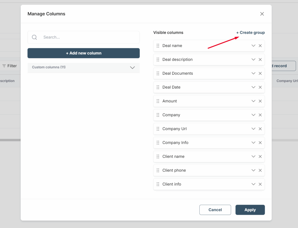298x228 pixels.
Task: Click the Create group link
Action: coord(250,33)
